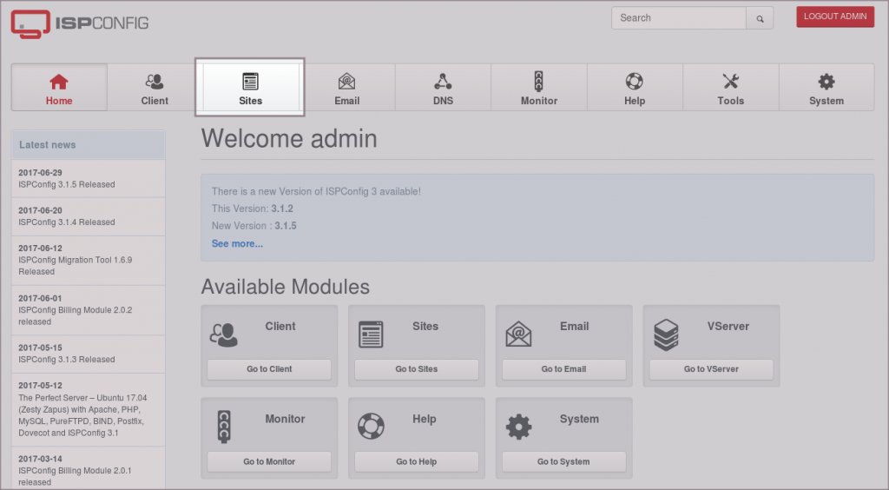Click the New Version : 3.1.5 text
This screenshot has height=490, width=889.
[x=254, y=226]
